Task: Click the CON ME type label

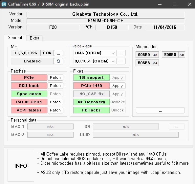Action: pos(47,53)
